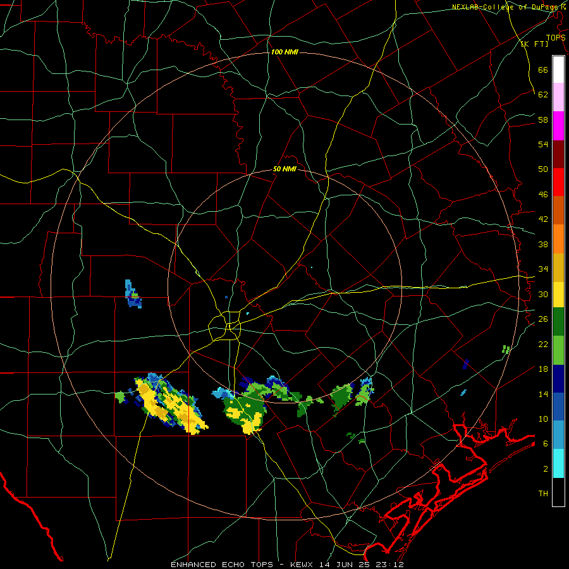Image resolution: width=569 pixels, height=569 pixels.
Task: Click the legend value 66
Action: point(543,70)
